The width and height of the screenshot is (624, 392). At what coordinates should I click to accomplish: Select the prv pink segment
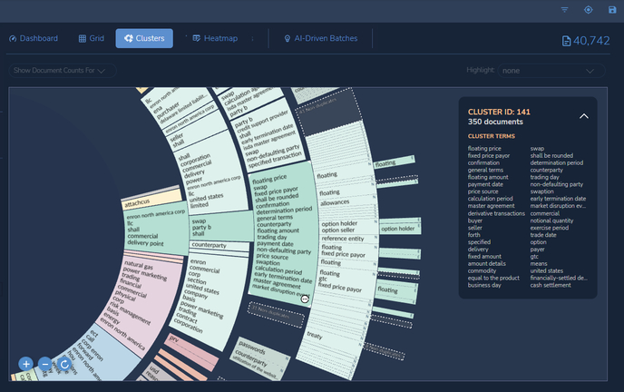192,351
